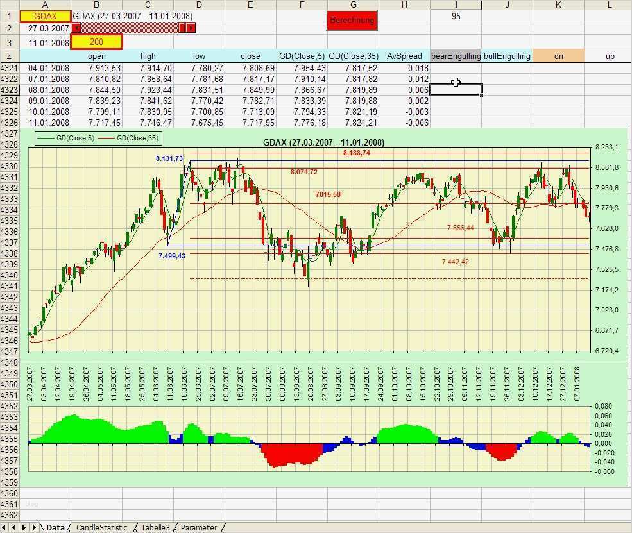This screenshot has width=632, height=533.
Task: Select column L header
Action: pos(610,5)
